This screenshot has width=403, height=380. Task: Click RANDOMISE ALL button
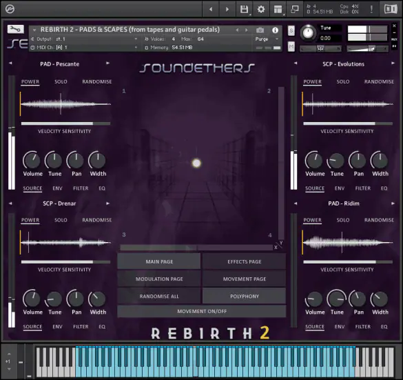pyautogui.click(x=159, y=296)
